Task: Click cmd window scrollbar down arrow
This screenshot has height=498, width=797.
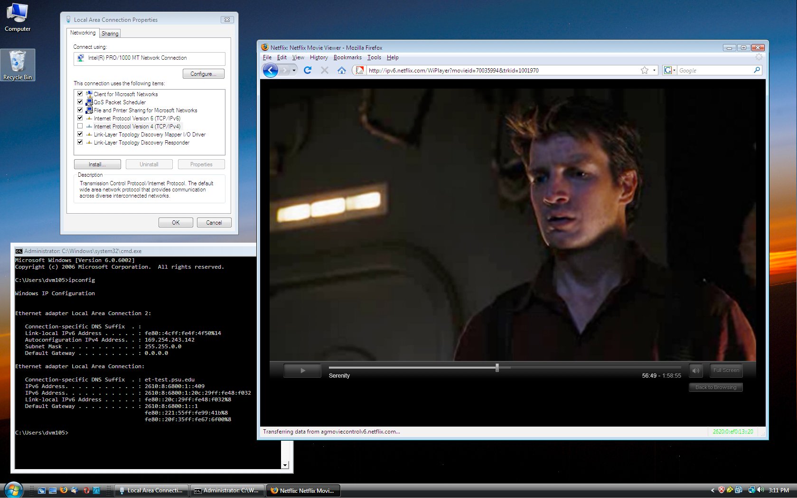Action: (285, 465)
